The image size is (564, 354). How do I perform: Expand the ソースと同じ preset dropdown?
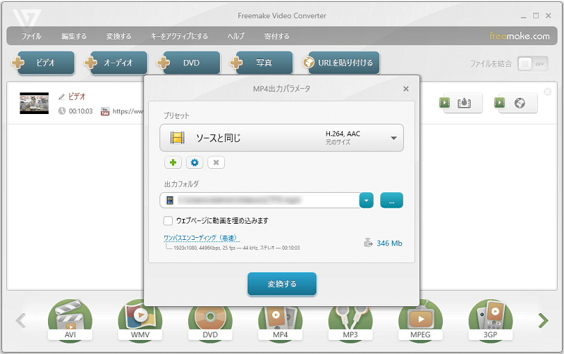tap(281, 138)
